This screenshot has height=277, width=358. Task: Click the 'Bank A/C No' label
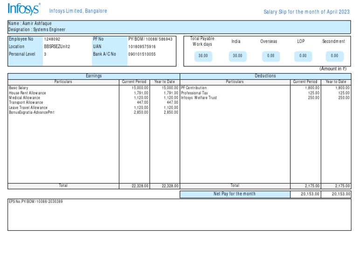click(x=104, y=54)
